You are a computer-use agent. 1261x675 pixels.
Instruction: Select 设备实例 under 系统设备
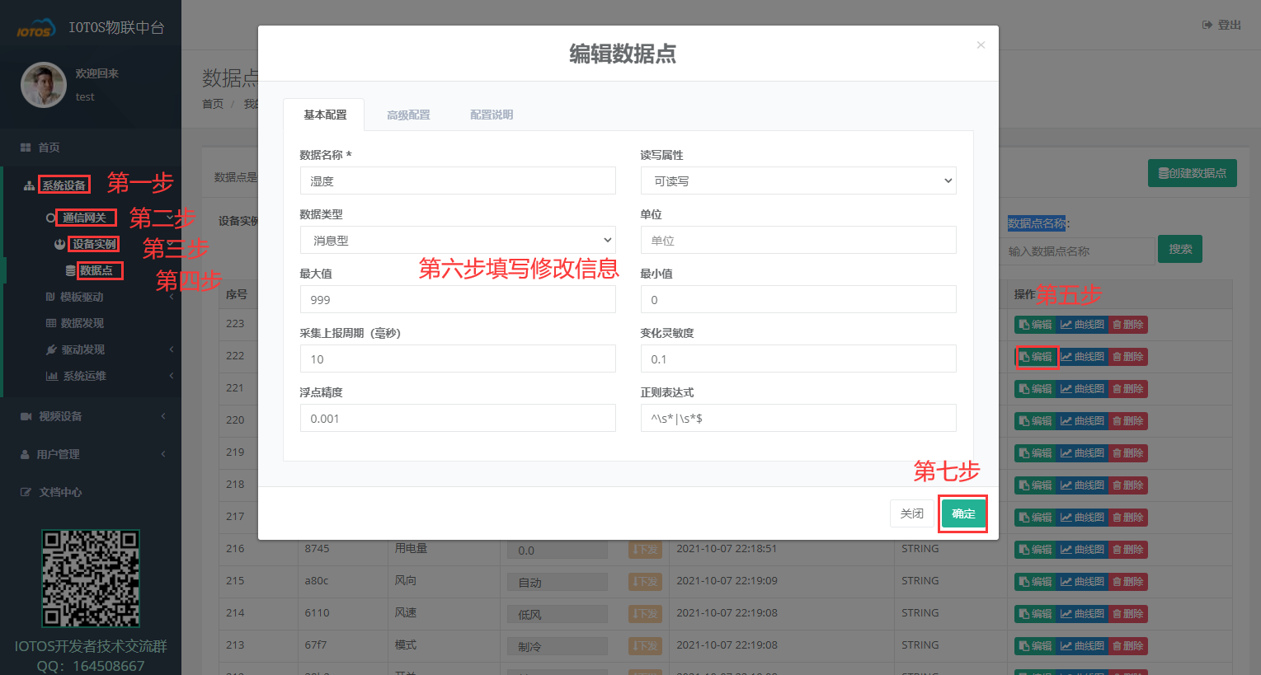coord(93,244)
